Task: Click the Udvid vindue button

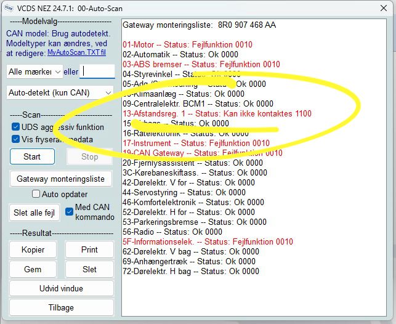Action: 61,289
